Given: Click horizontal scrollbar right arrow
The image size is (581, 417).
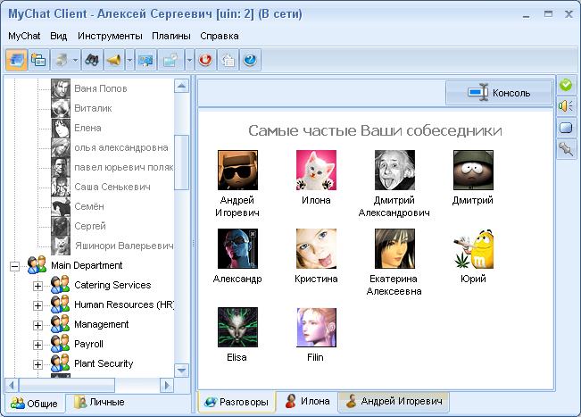Looking at the screenshot, I should tap(167, 386).
